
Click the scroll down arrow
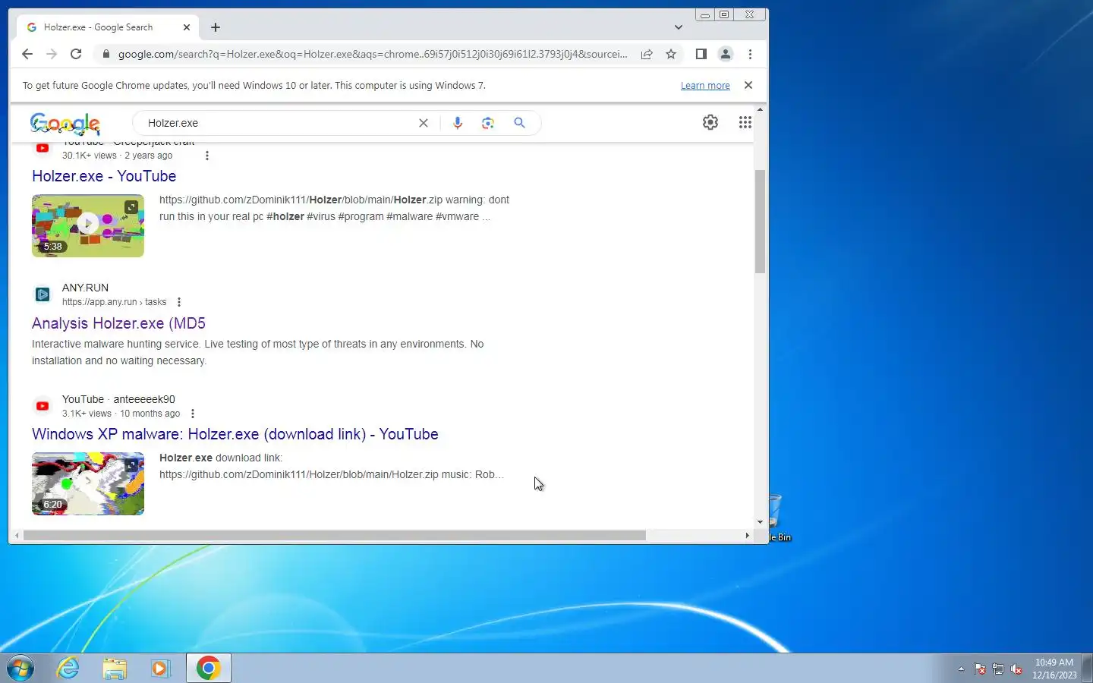point(760,522)
